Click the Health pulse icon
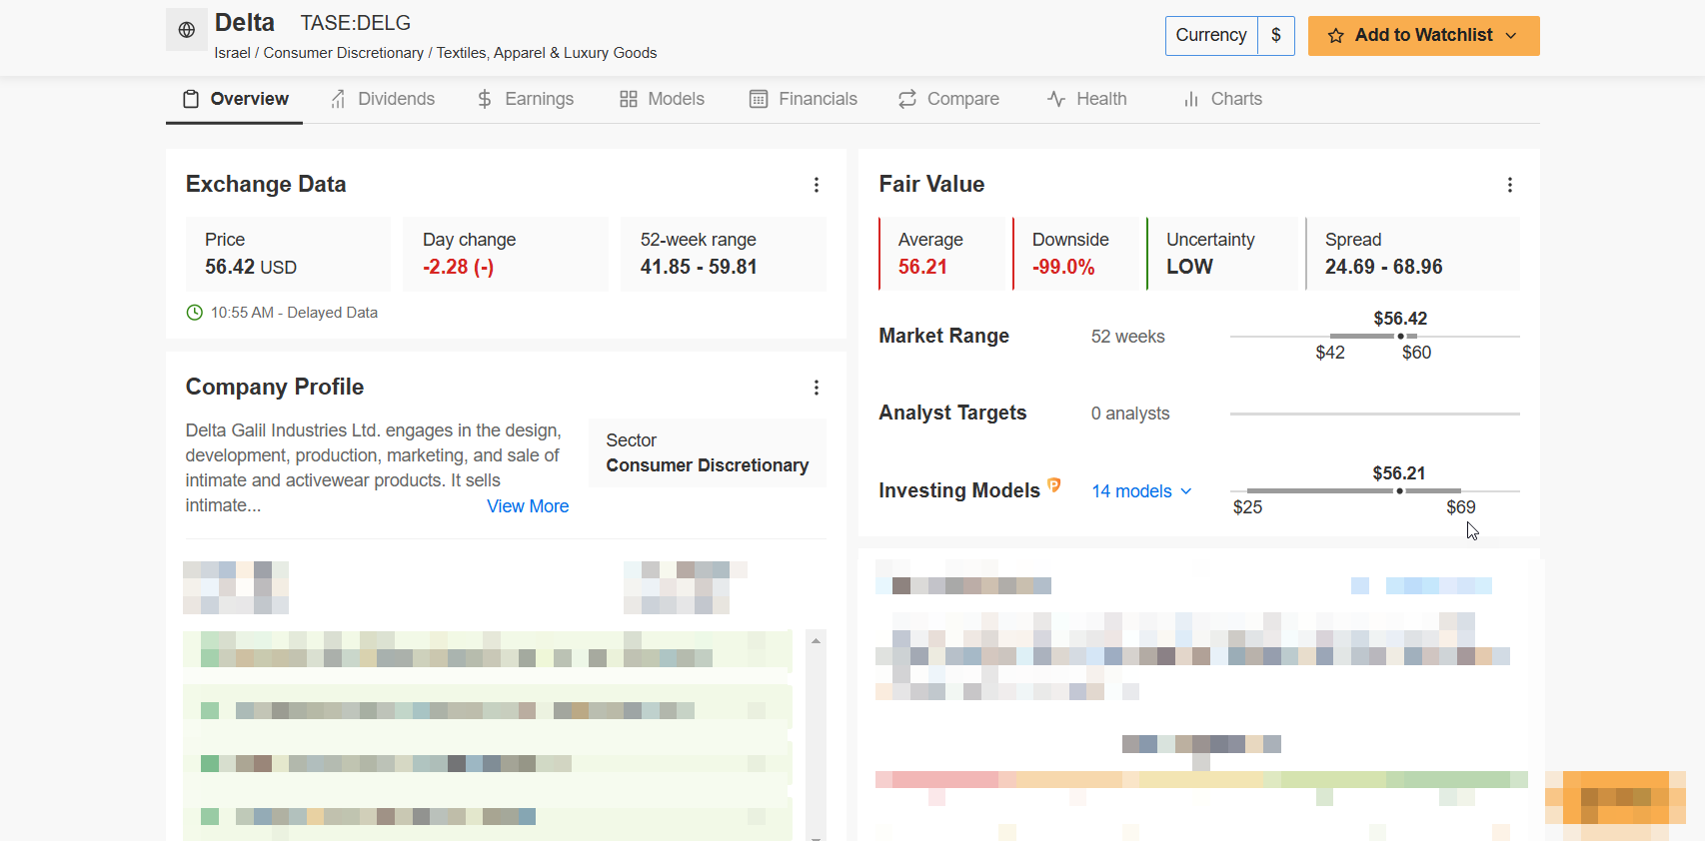The height and width of the screenshot is (841, 1705). coord(1056,99)
